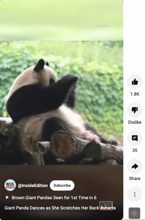The height and width of the screenshot is (220, 145).
Task: Click the Share text label
Action: [135, 178]
